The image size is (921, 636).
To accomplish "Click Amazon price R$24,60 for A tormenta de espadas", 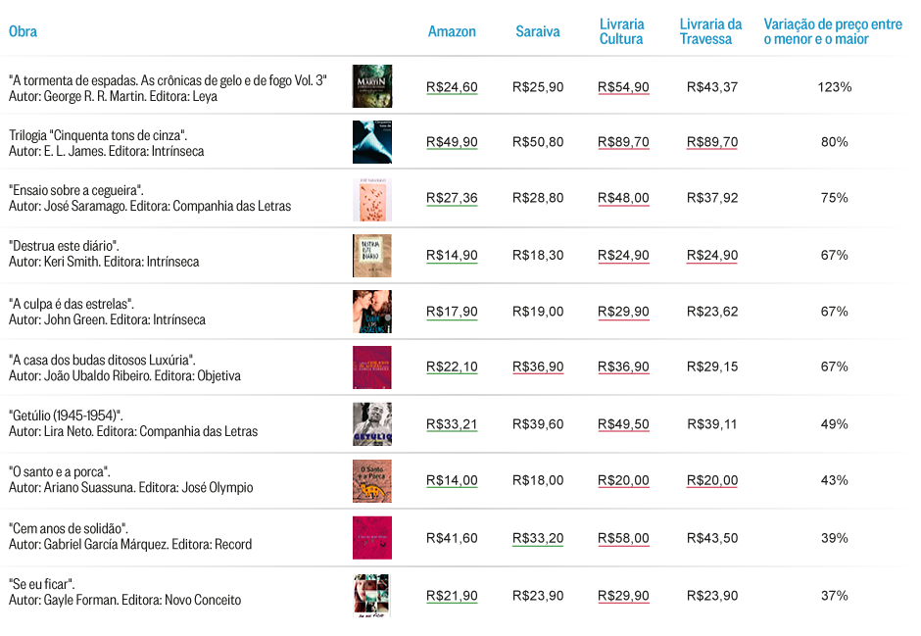I will 452,87.
